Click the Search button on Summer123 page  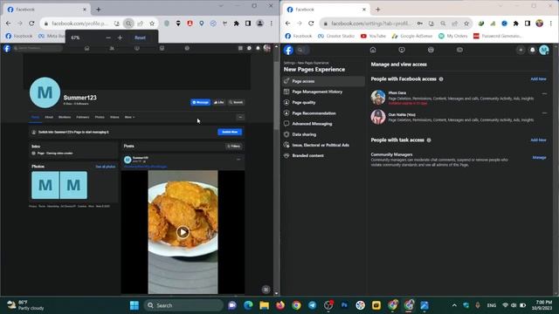236,102
